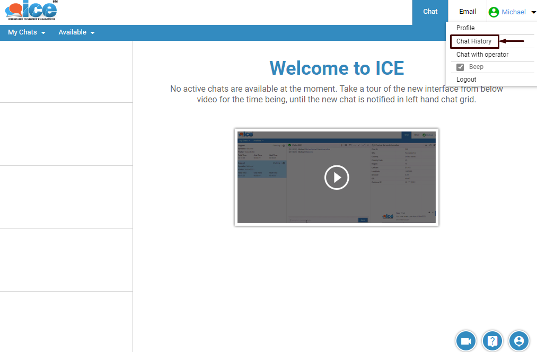Click Logout in the user menu
Viewport: 537px width, 352px height.
click(466, 80)
